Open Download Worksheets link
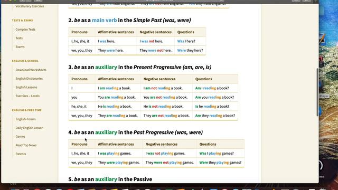 (x=31, y=70)
